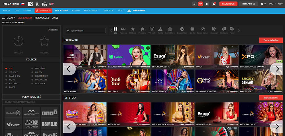Open the gift box promotions icon
Image resolution: width=285 pixels, height=136 pixels.
[x=214, y=4]
